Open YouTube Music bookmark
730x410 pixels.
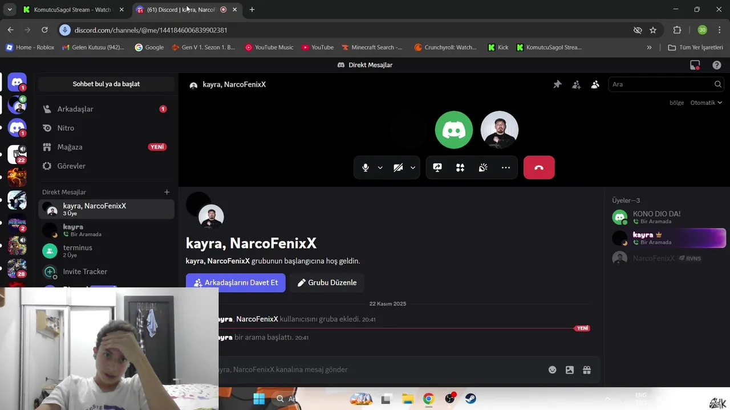(269, 47)
